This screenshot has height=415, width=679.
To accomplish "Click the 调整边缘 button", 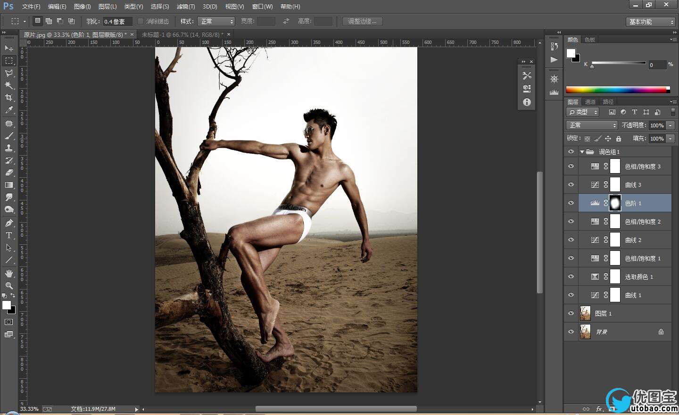I will (x=362, y=21).
